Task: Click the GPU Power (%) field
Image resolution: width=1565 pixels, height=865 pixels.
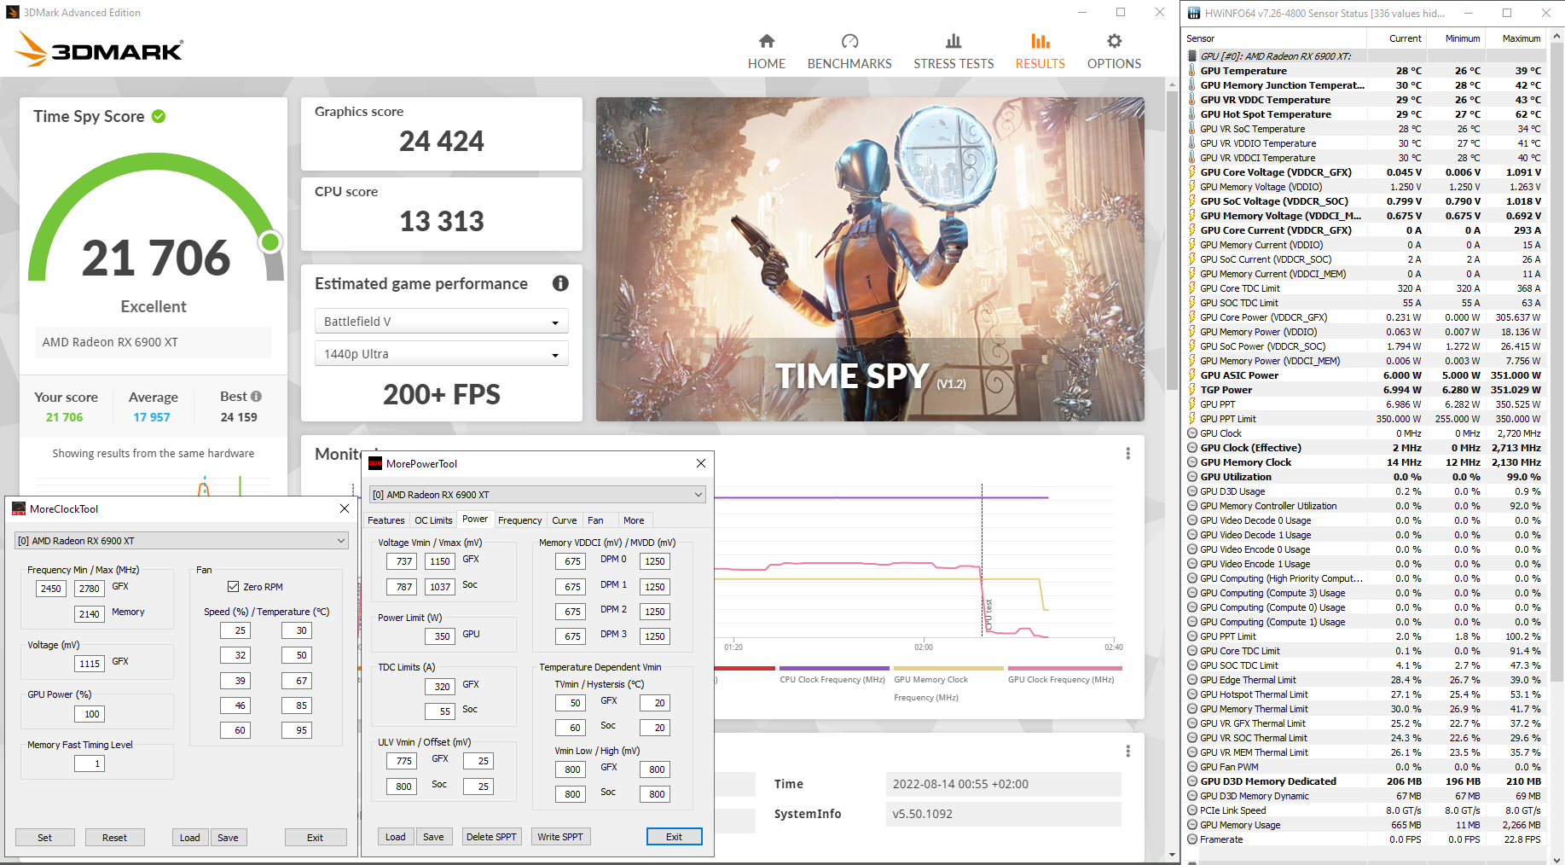Action: [90, 714]
